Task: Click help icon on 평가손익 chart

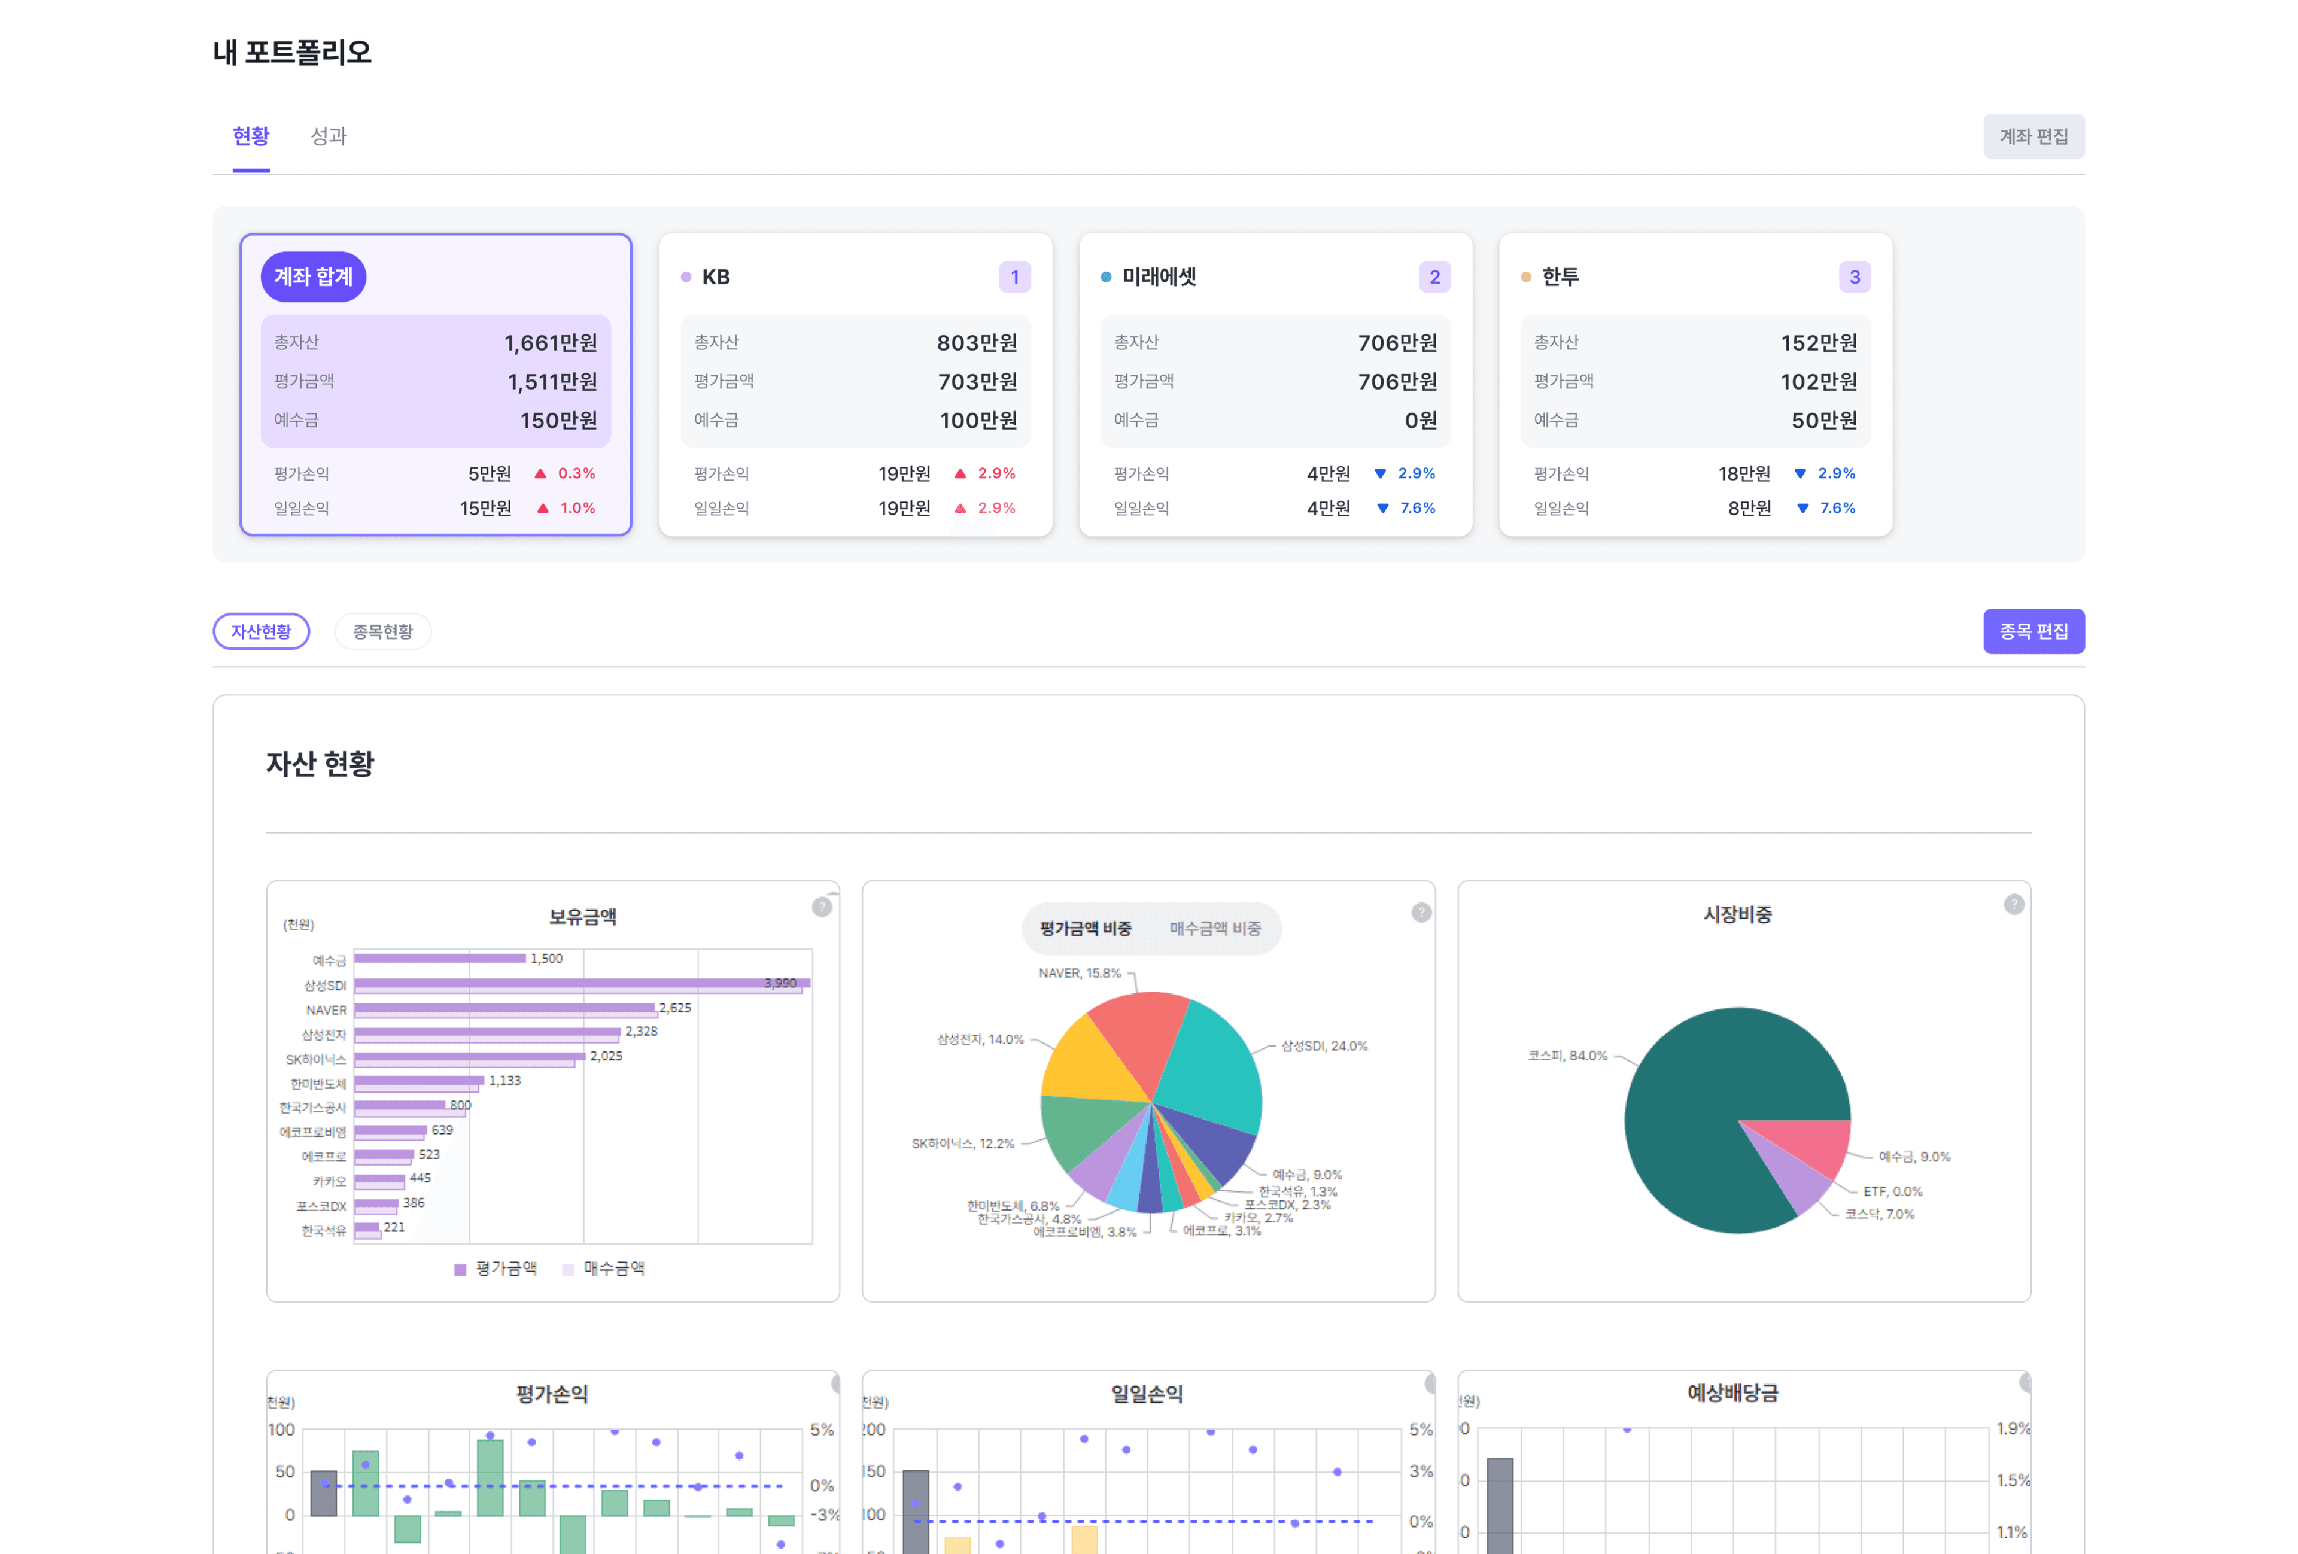Action: pyautogui.click(x=835, y=1384)
